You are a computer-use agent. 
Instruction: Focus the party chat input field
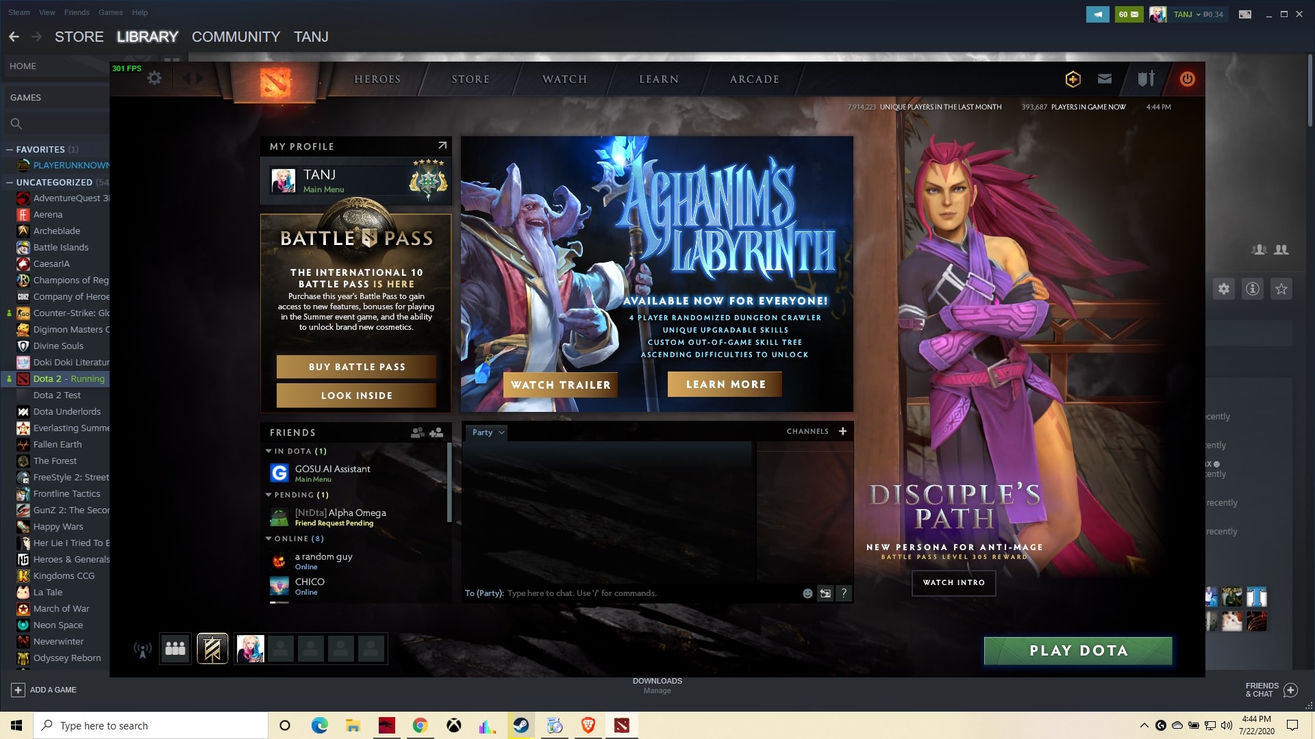(630, 593)
